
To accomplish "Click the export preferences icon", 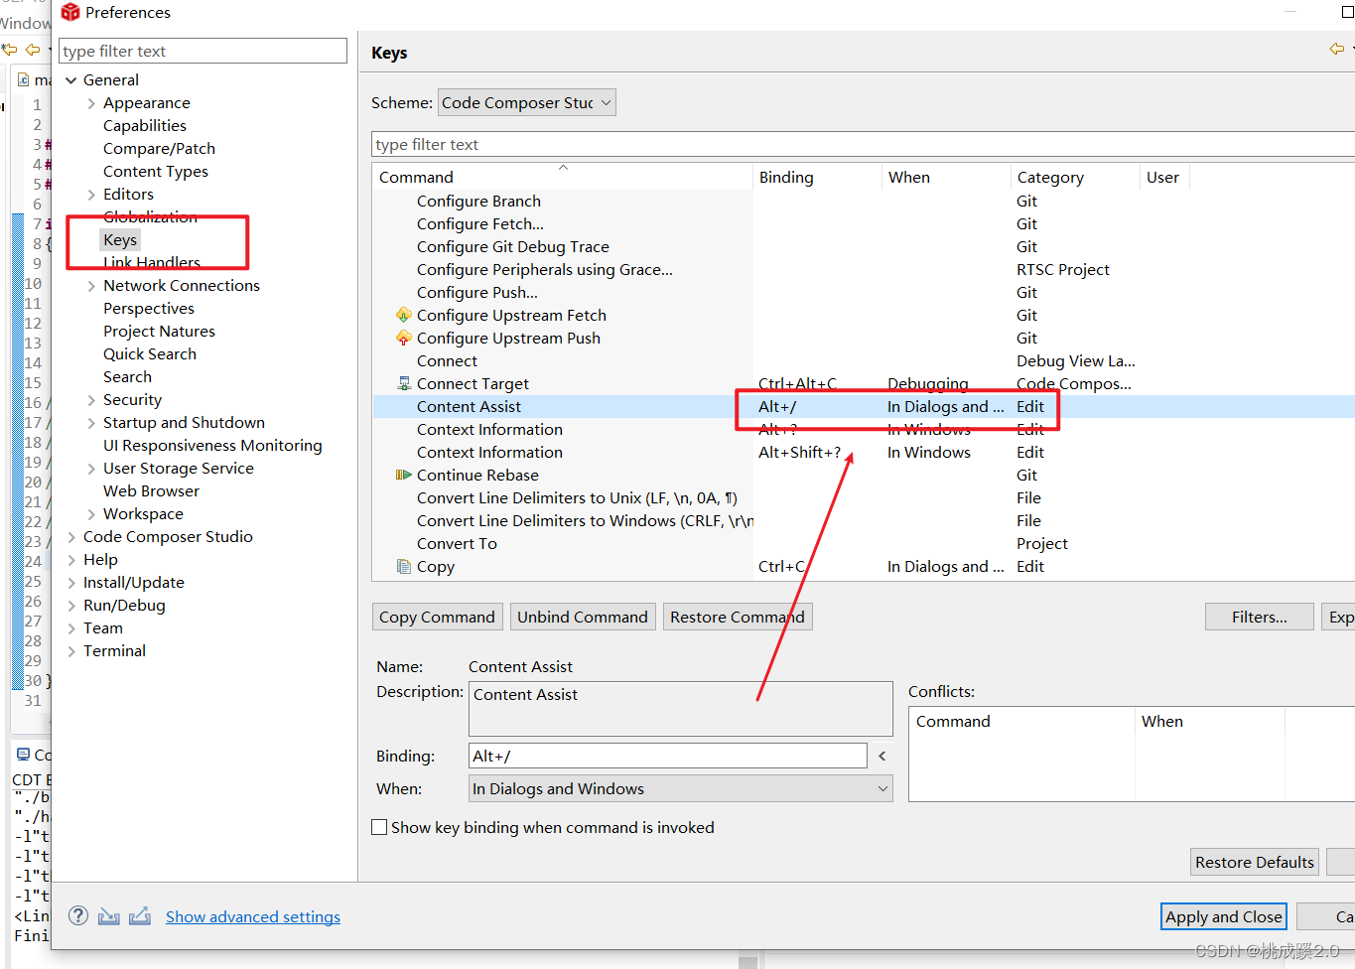I will point(140,915).
